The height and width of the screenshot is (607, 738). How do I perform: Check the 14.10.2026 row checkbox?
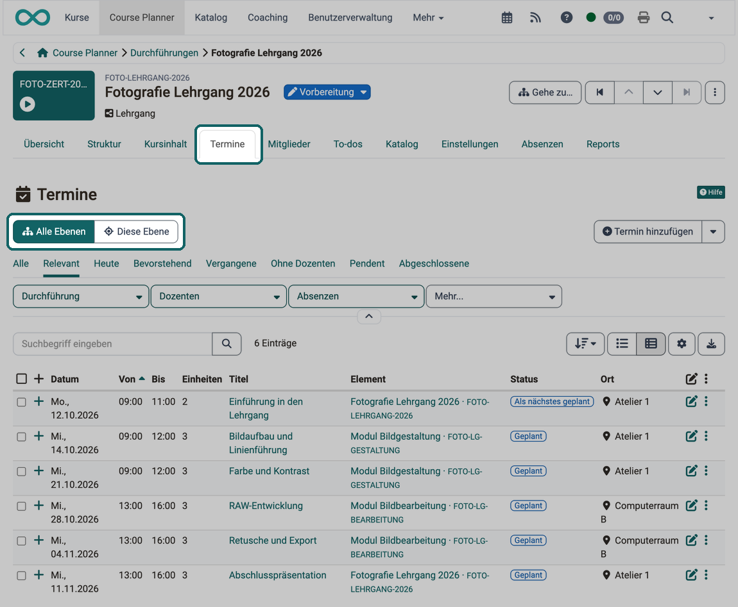pos(22,437)
